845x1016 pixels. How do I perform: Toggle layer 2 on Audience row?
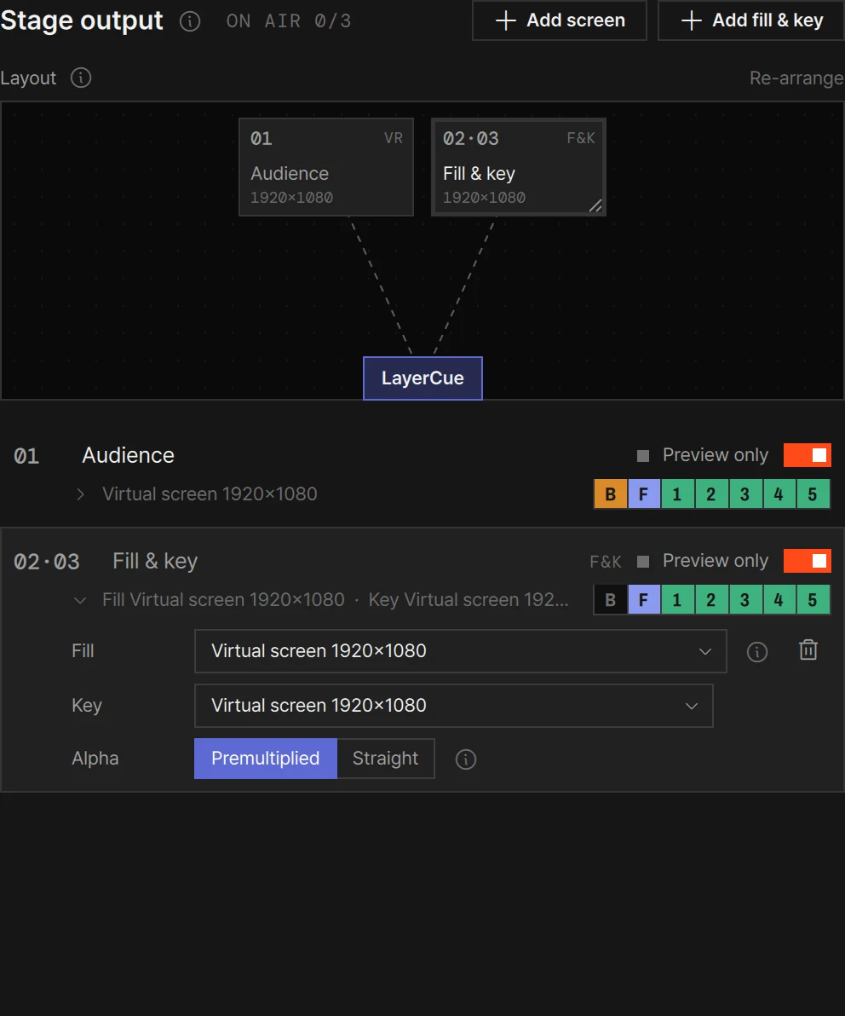[711, 494]
